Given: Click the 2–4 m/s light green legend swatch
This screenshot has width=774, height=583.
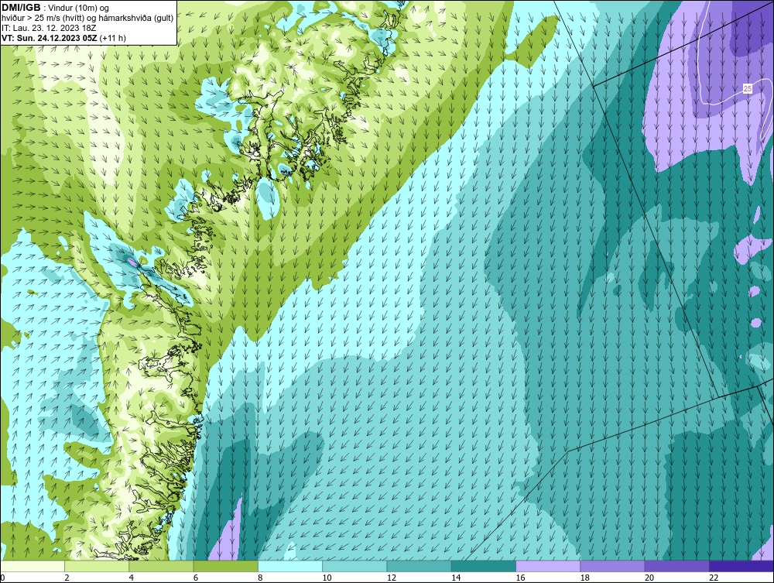Looking at the screenshot, I should [97, 566].
